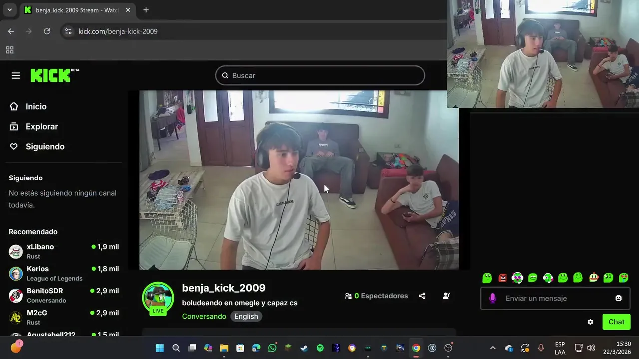The height and width of the screenshot is (359, 639).
Task: Open recommended channel xLibano
Action: (64, 251)
